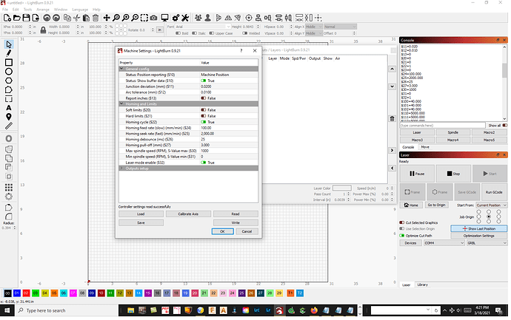
Task: Click OK in Machine Settings dialog
Action: [x=222, y=231]
